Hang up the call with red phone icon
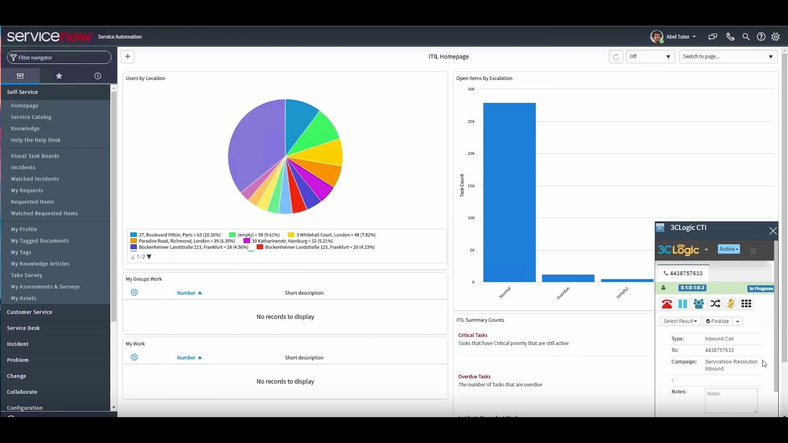Viewport: 788px width, 443px height. 667,304
